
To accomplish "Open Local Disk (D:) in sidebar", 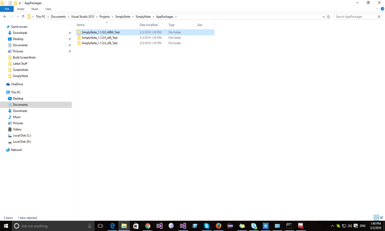I will (22, 142).
